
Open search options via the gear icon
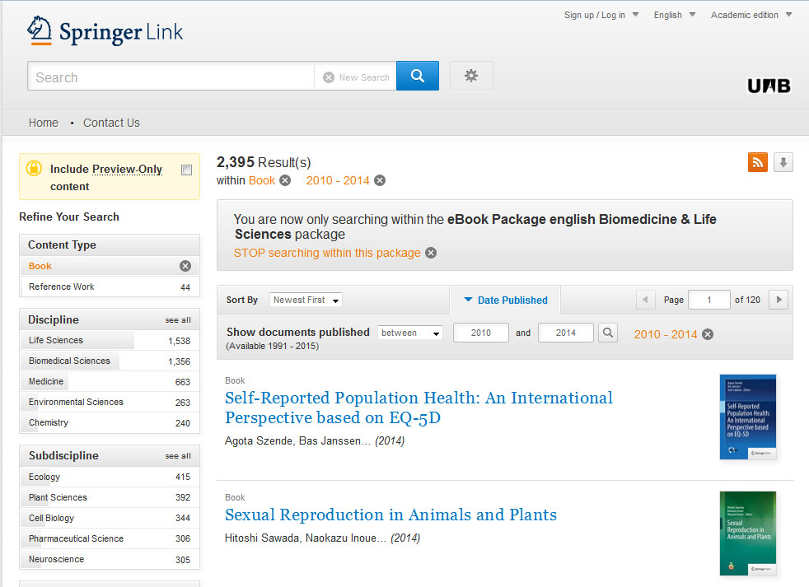coord(470,76)
